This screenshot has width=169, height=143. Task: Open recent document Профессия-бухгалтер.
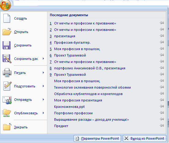(70, 42)
